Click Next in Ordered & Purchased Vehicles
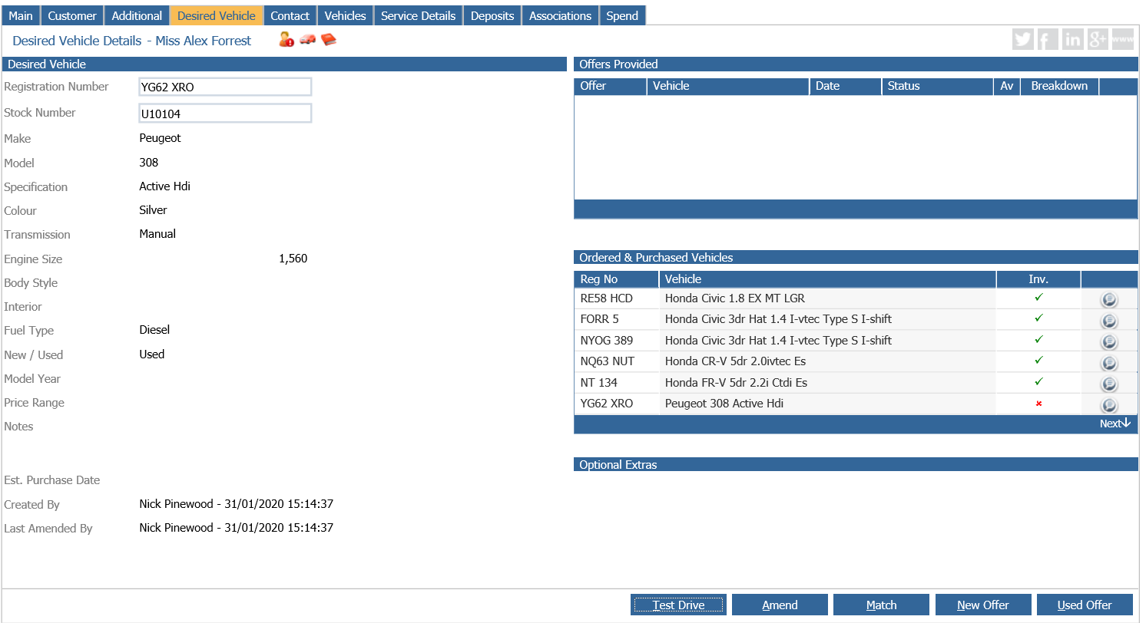This screenshot has height=623, width=1146. 1115,423
